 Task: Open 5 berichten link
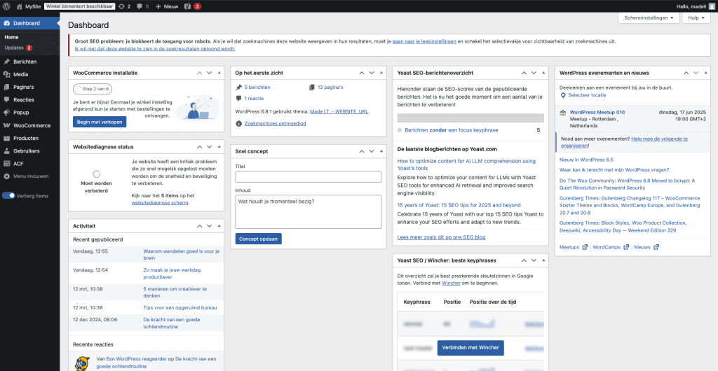(x=257, y=87)
